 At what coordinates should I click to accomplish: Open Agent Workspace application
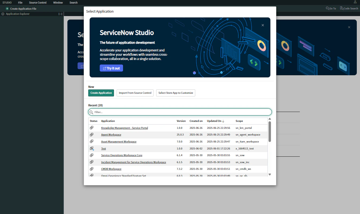click(x=111, y=135)
